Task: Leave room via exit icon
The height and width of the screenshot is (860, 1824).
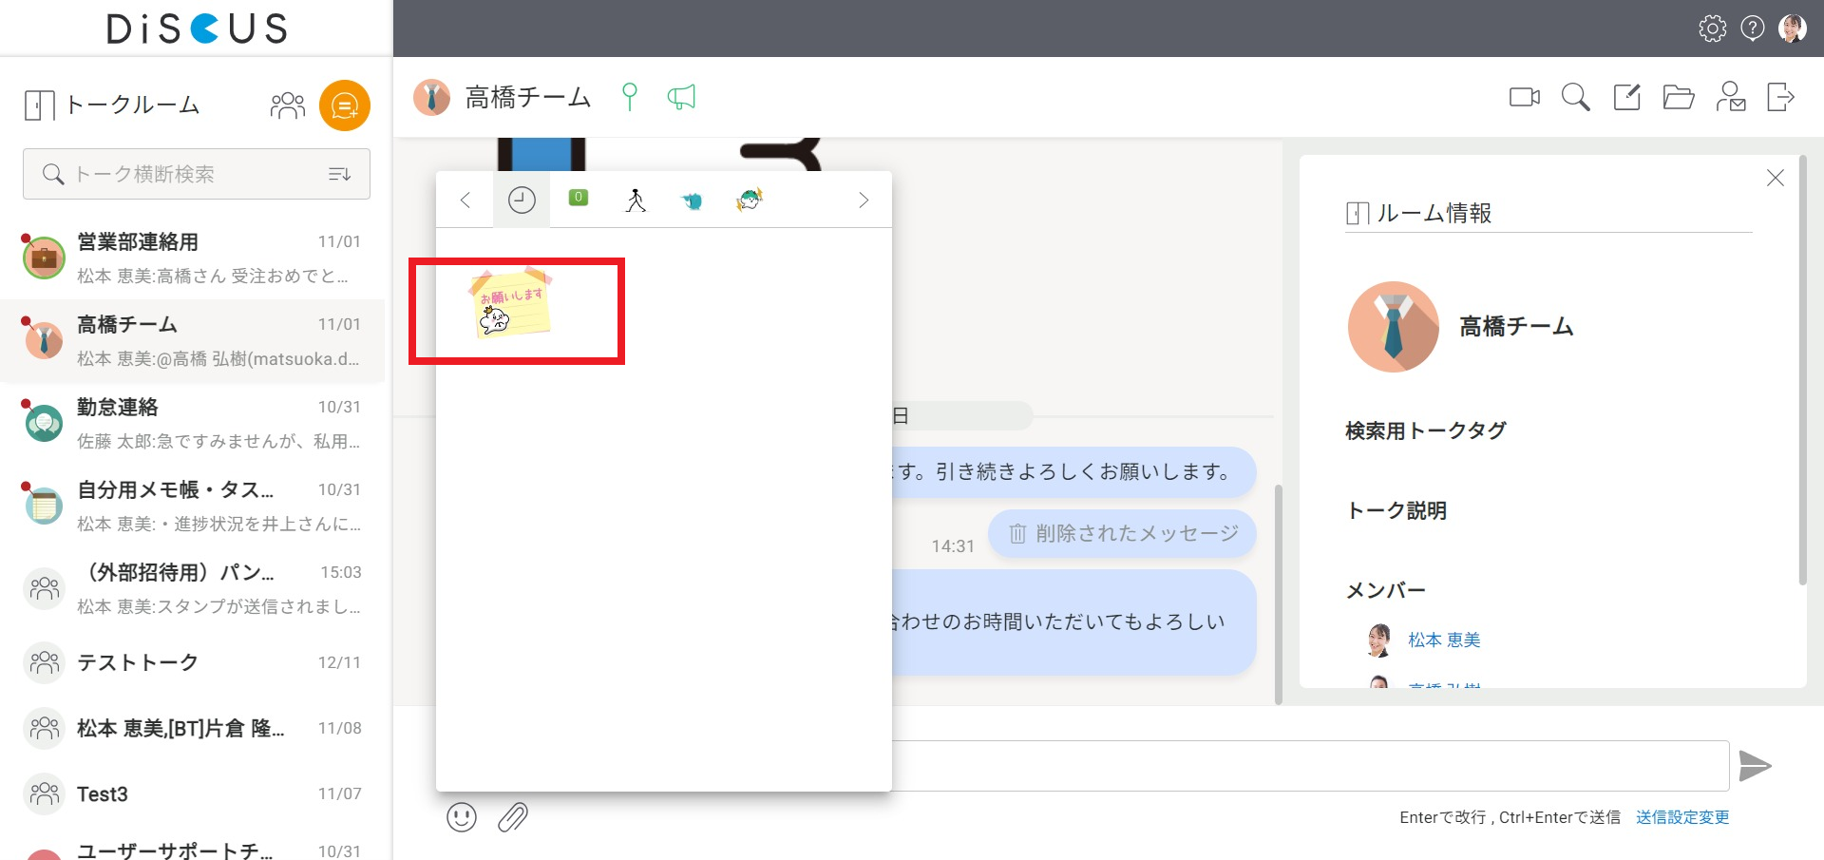Action: [x=1781, y=97]
